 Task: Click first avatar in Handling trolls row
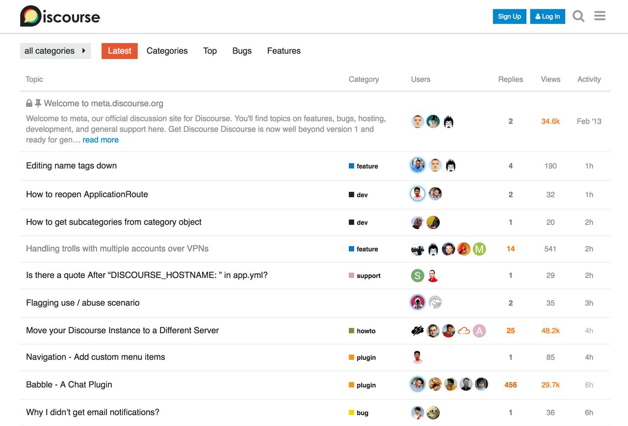(418, 249)
